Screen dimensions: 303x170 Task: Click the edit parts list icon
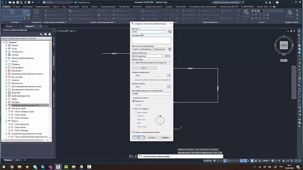coord(166,56)
